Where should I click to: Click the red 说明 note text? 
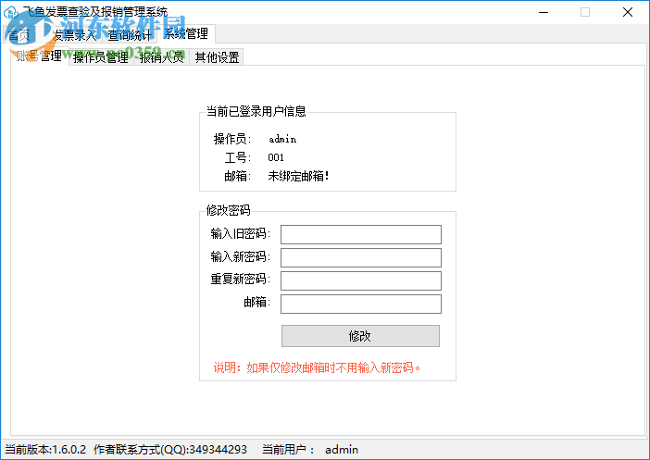pos(317,367)
